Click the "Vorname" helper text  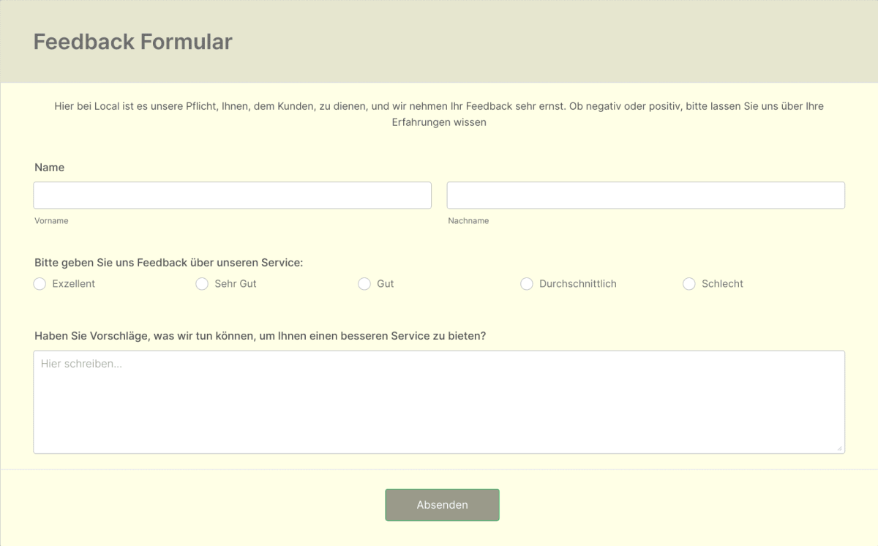tap(51, 220)
